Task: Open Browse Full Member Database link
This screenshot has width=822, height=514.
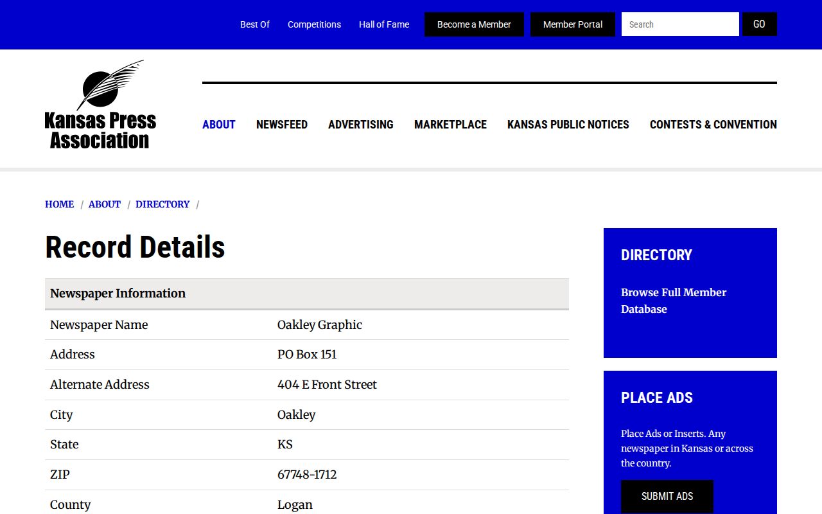Action: click(x=674, y=301)
